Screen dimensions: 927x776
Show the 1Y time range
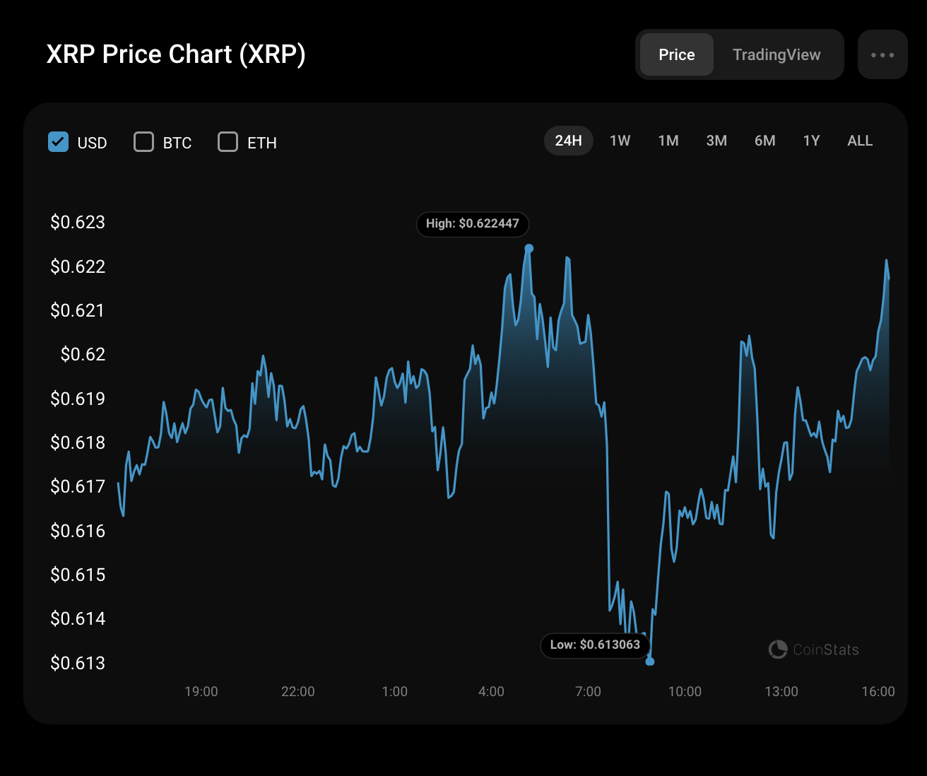point(811,141)
